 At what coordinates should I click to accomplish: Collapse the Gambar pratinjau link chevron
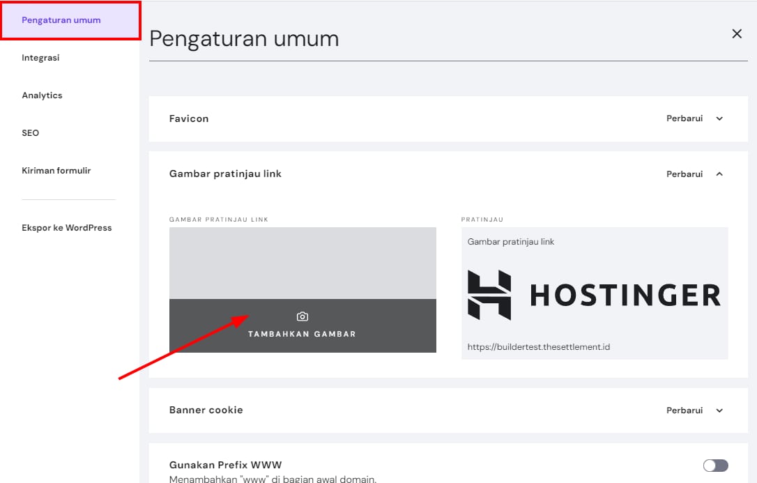(x=719, y=174)
